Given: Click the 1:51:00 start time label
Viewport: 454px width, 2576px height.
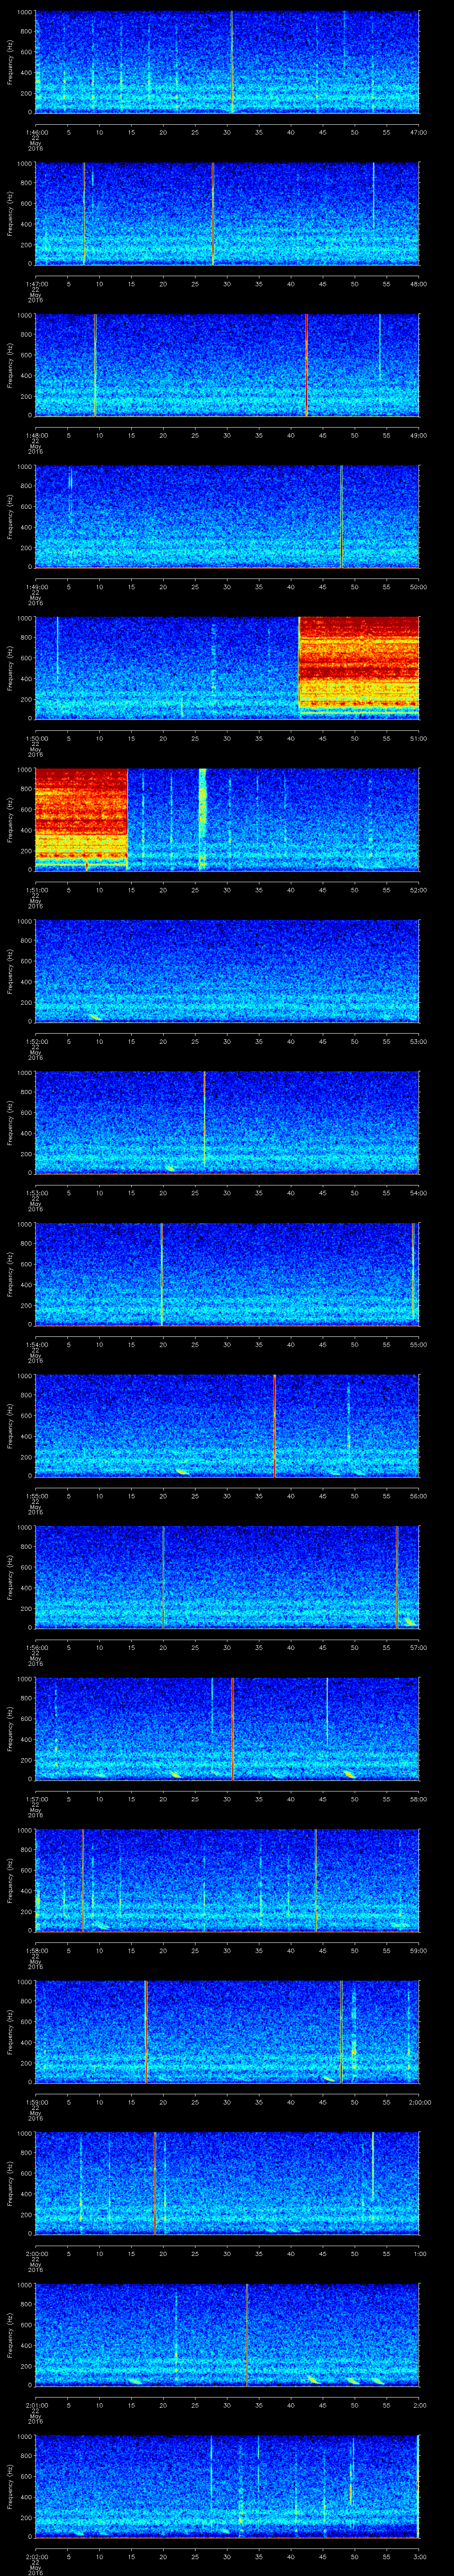Looking at the screenshot, I should coord(37,890).
